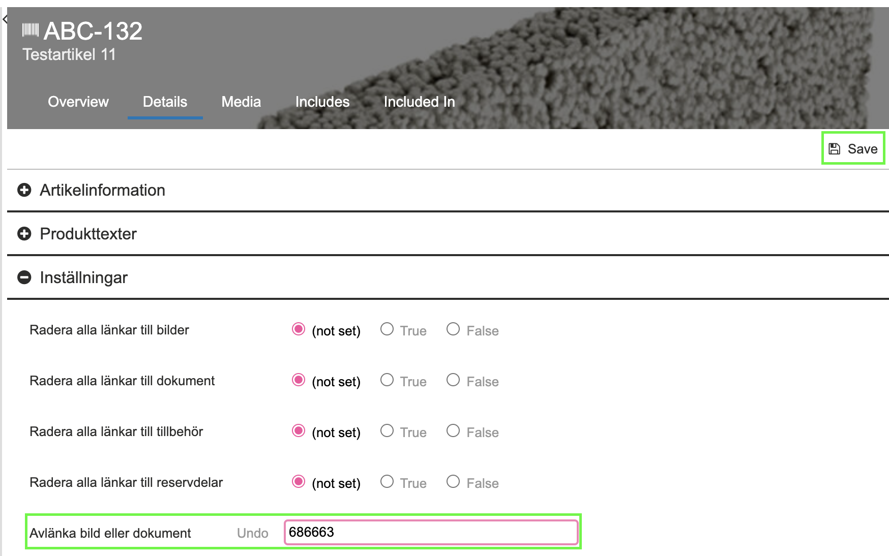Click the barcode icon beside ABC-132
889x556 pixels.
point(31,30)
